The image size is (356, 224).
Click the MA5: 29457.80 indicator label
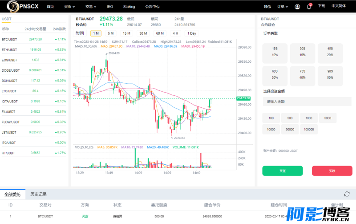(112, 46)
